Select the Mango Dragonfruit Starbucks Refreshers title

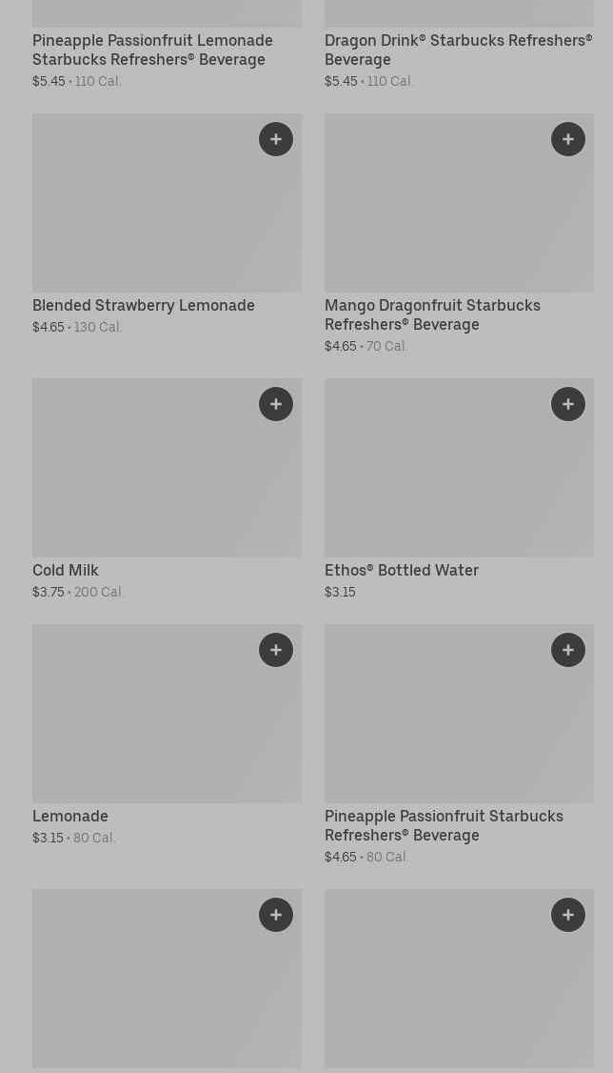coord(432,314)
